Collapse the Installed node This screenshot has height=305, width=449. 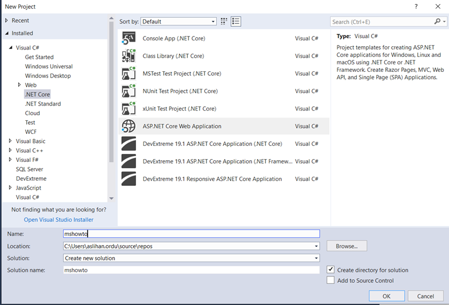[x=7, y=33]
